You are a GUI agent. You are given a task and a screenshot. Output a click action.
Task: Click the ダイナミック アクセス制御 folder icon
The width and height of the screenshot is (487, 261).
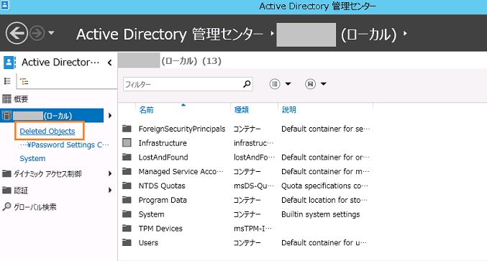pyautogui.click(x=6, y=173)
